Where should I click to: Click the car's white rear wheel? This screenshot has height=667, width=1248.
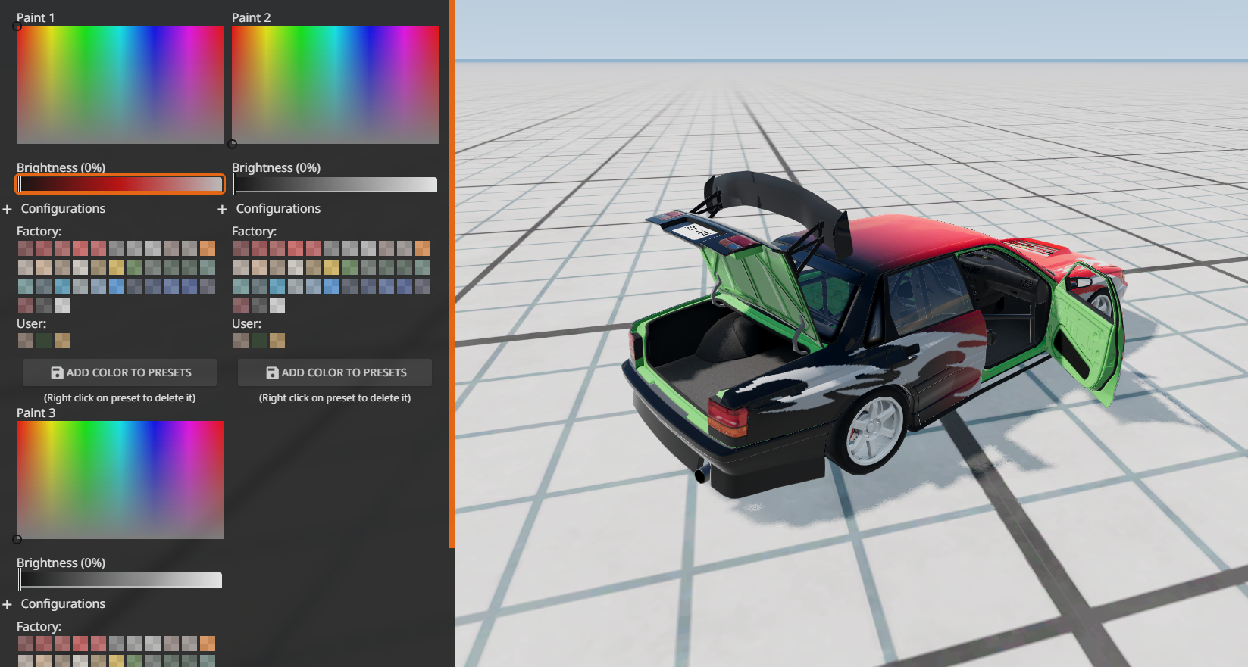point(874,432)
